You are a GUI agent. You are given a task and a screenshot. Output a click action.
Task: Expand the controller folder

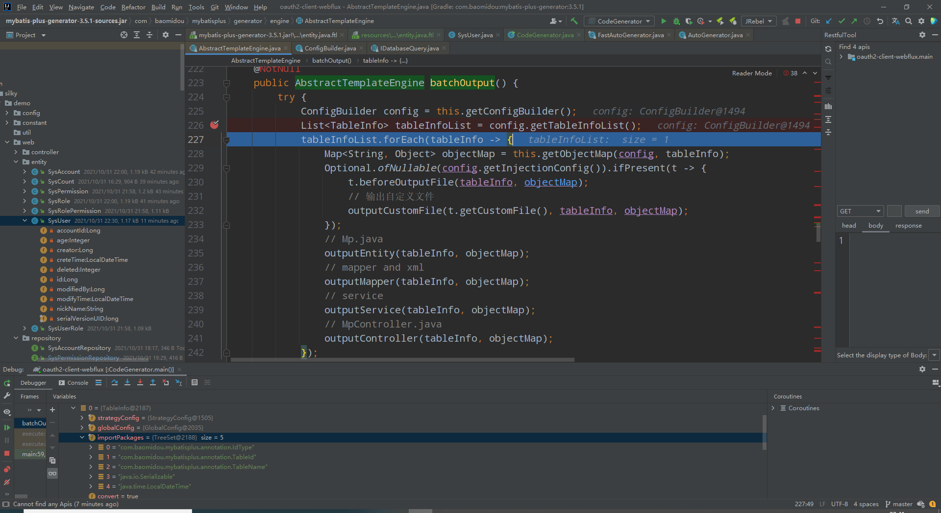tap(16, 152)
